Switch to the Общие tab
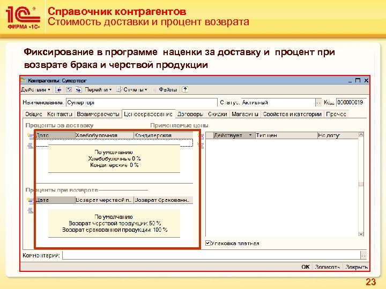Screen dimensions: 386x289 pyautogui.click(x=34, y=114)
